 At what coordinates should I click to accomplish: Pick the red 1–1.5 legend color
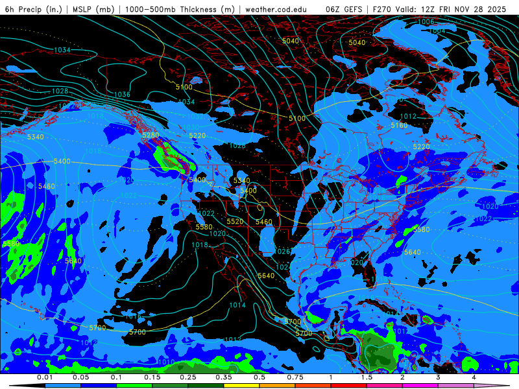click(x=349, y=386)
